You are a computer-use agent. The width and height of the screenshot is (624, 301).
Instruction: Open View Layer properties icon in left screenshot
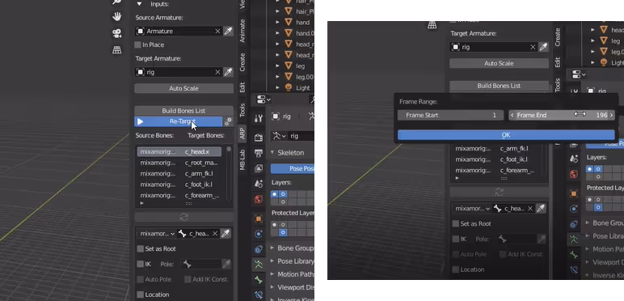coord(259,168)
